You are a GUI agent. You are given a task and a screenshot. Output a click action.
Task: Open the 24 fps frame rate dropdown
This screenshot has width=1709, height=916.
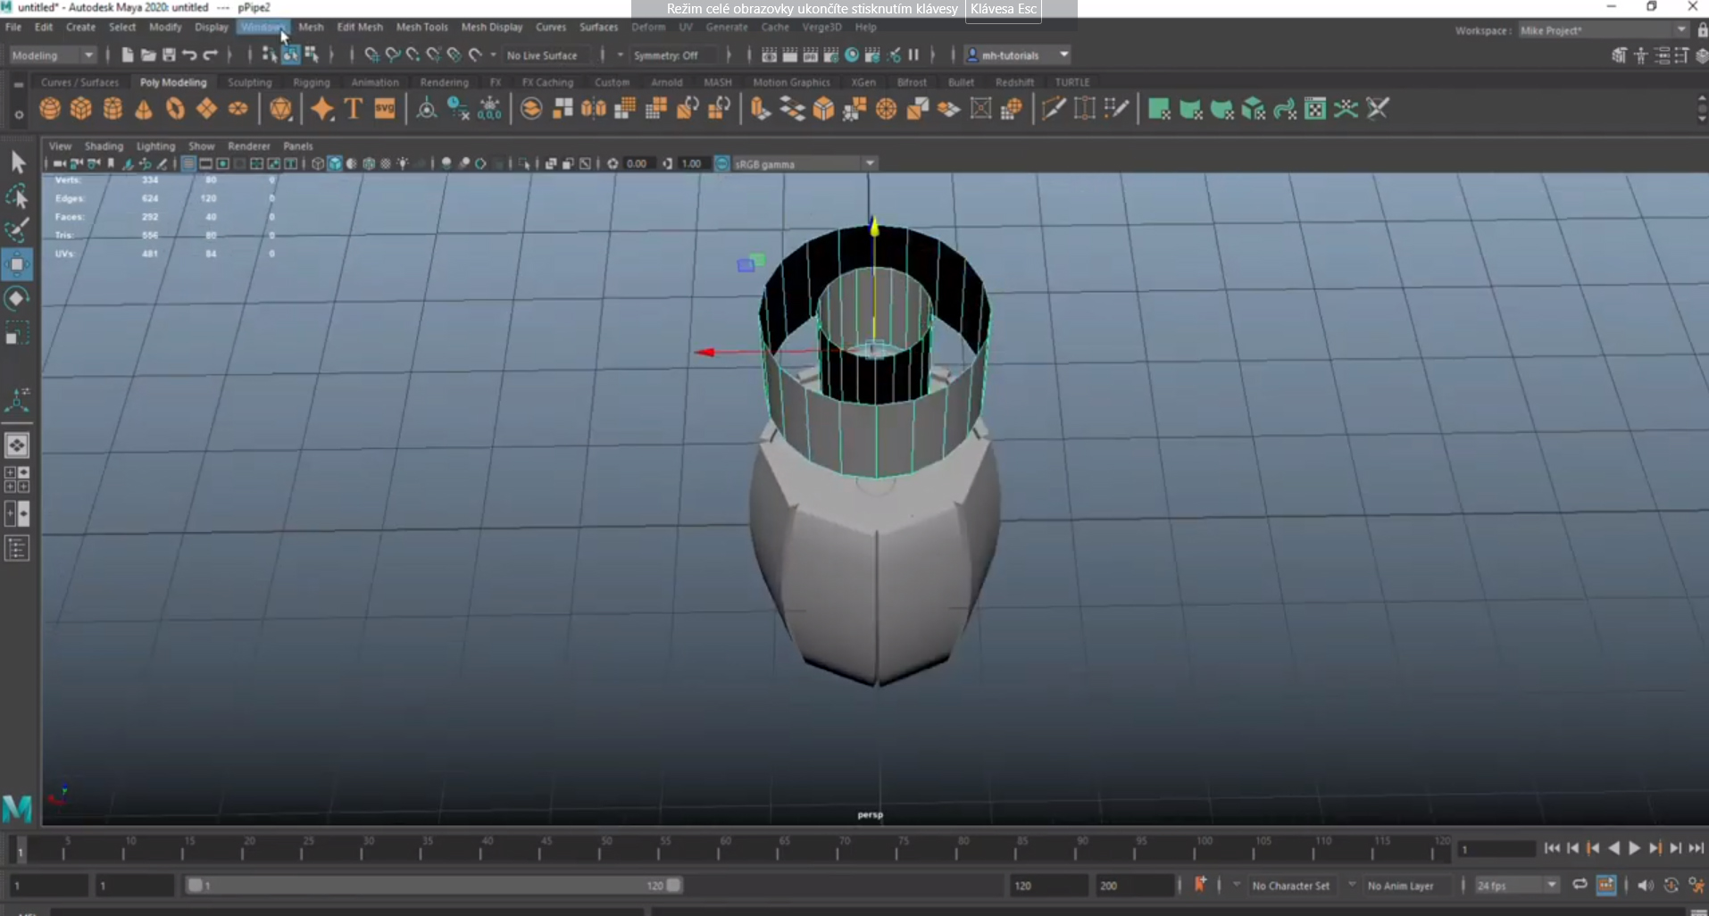pos(1516,885)
